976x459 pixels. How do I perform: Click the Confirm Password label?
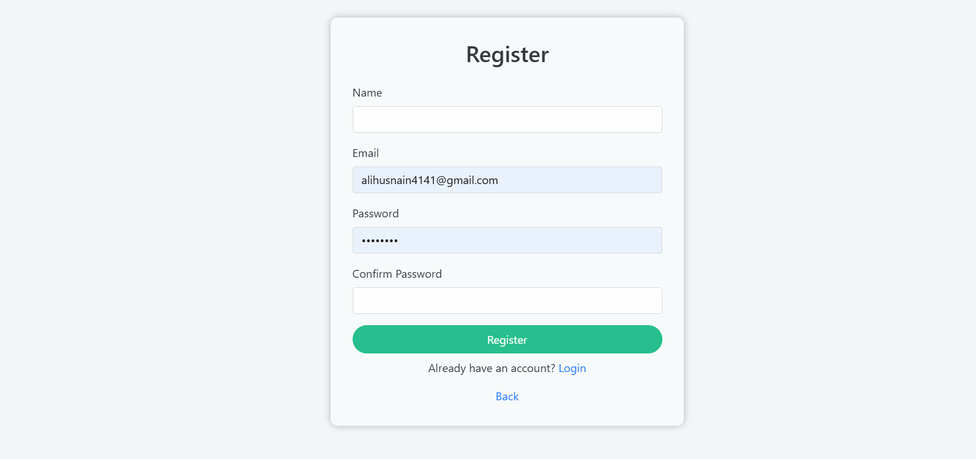397,274
